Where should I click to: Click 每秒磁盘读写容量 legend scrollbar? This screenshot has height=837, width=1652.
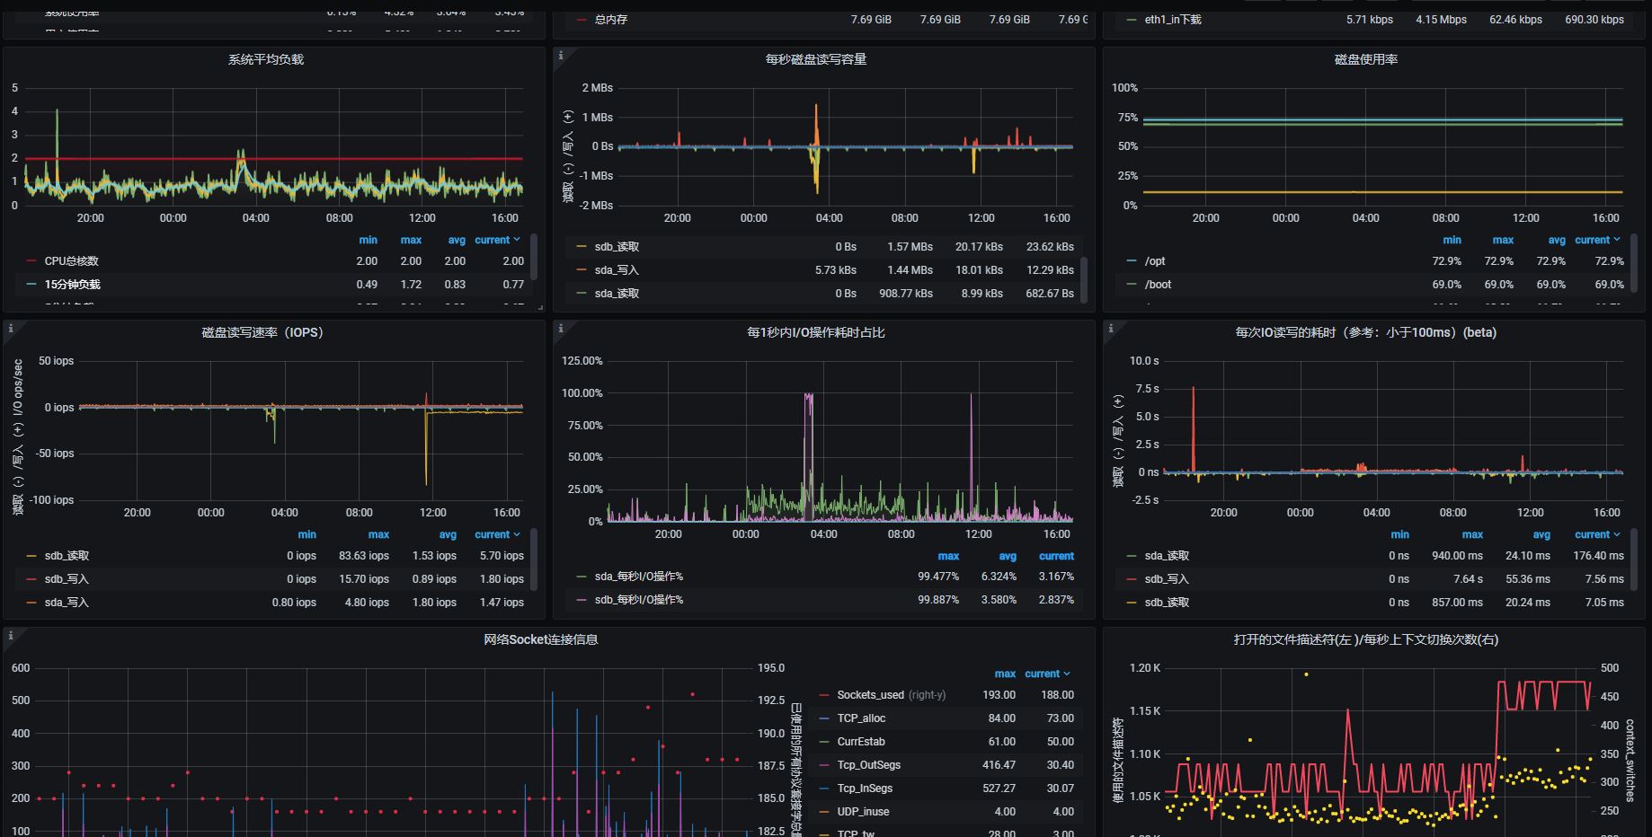[1085, 279]
